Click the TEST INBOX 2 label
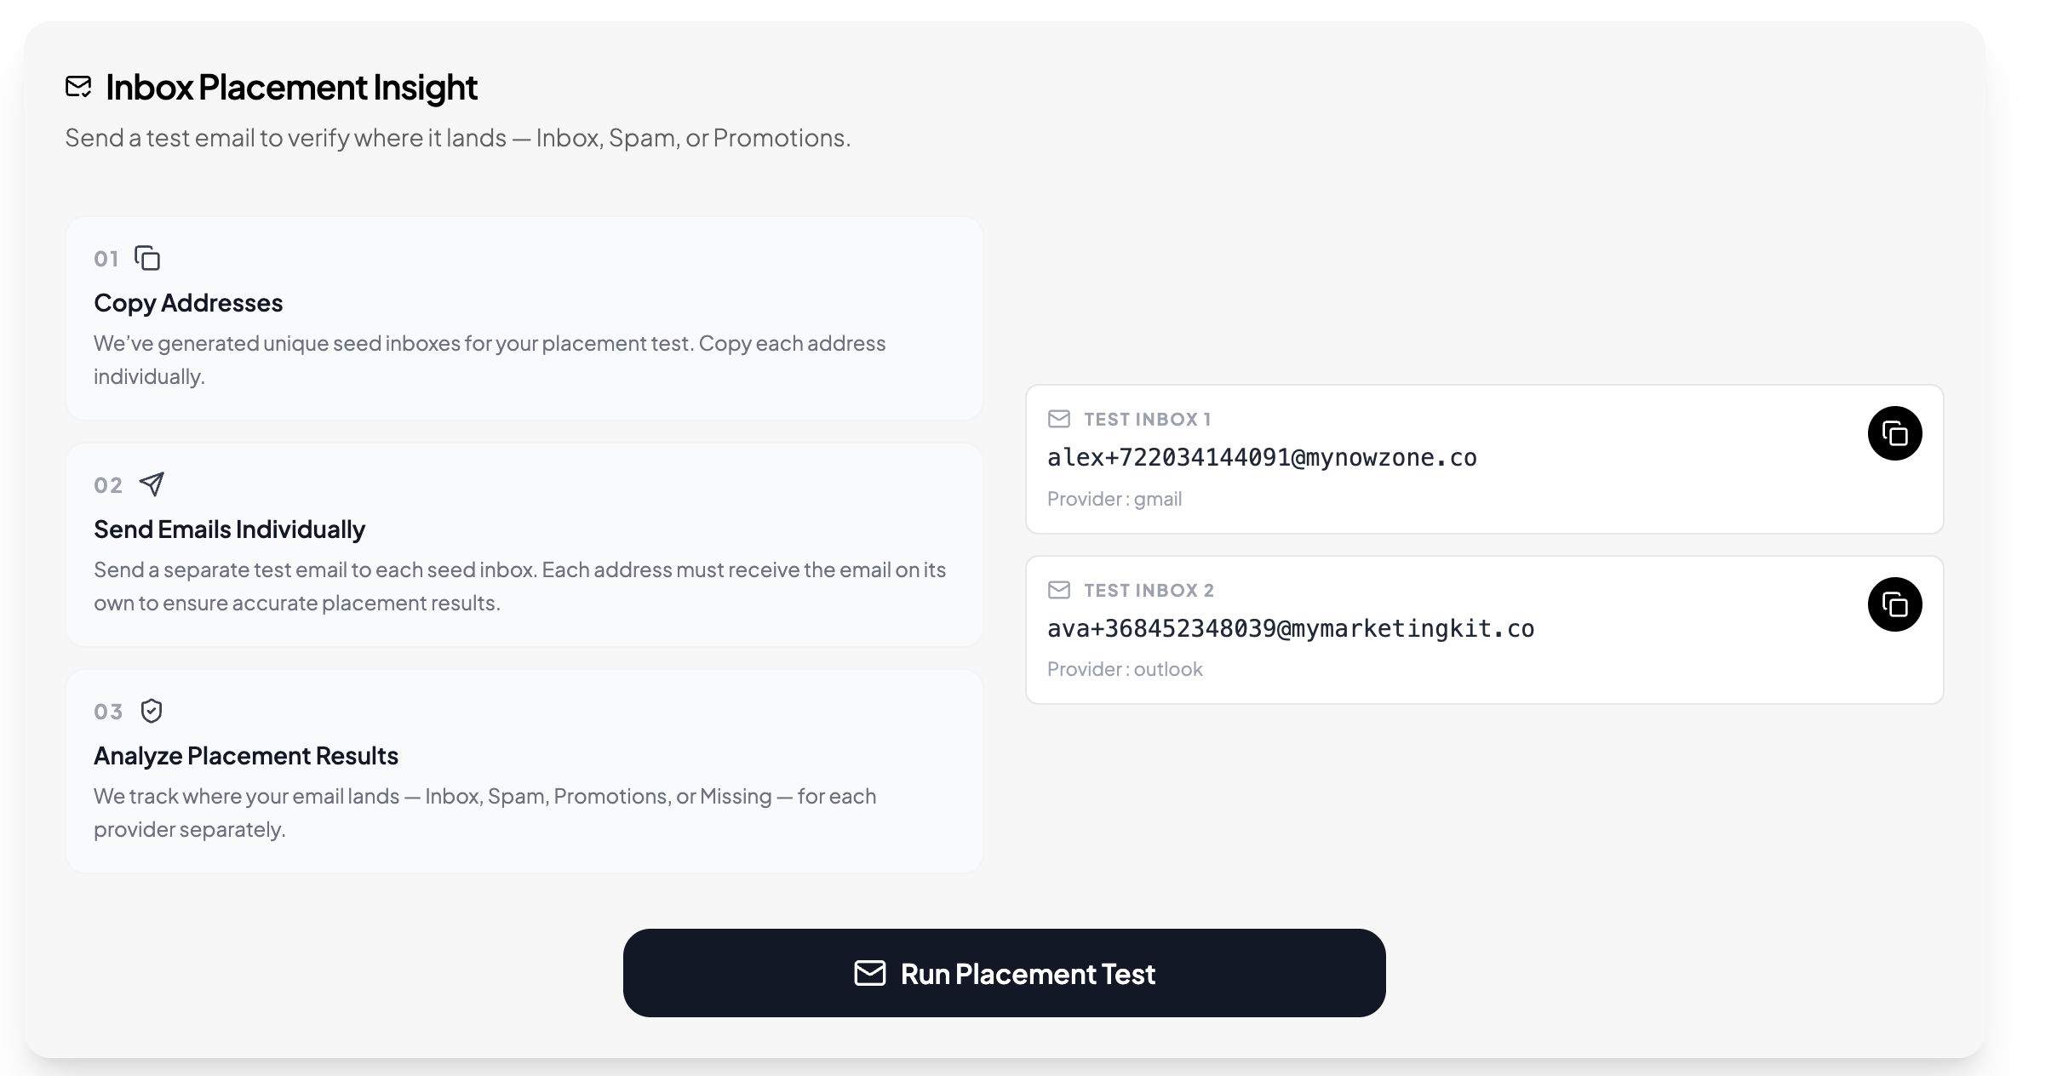2057x1076 pixels. pyautogui.click(x=1149, y=591)
